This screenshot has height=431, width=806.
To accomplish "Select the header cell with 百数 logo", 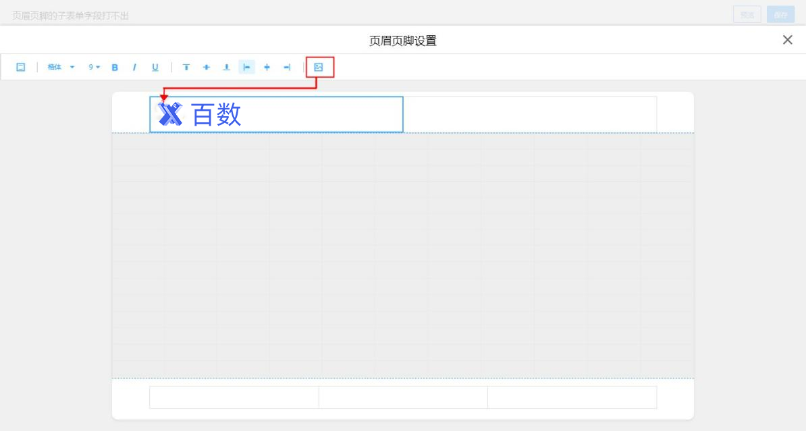I will [276, 114].
